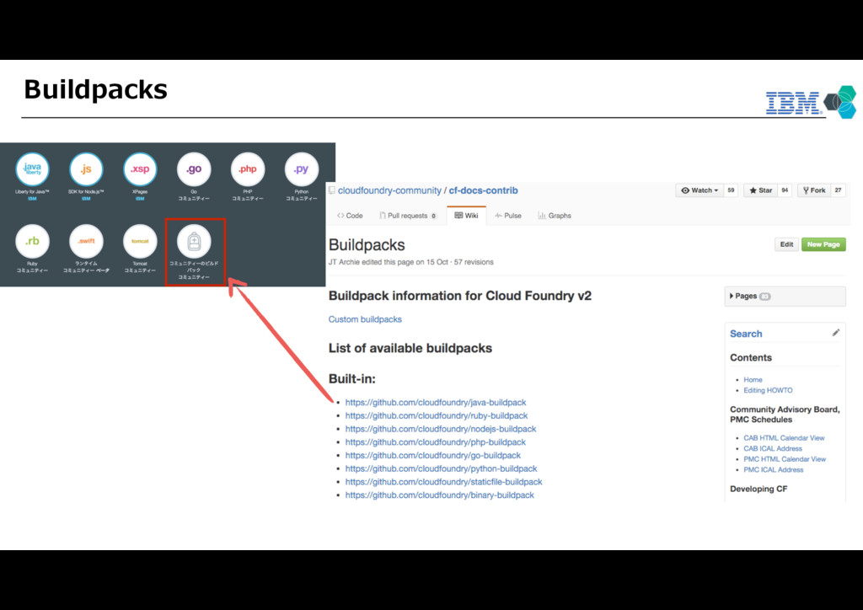This screenshot has height=610, width=863.
Task: Click the green New Page button
Action: click(x=823, y=244)
